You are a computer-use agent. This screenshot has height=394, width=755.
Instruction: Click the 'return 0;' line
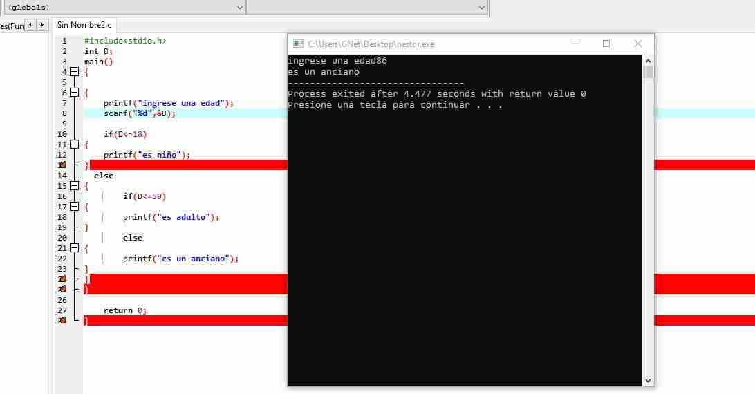(x=124, y=310)
